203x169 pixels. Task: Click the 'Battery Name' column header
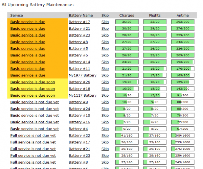point(81,16)
